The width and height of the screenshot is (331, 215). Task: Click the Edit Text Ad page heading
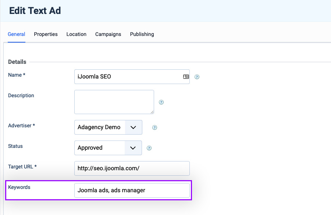[35, 11]
